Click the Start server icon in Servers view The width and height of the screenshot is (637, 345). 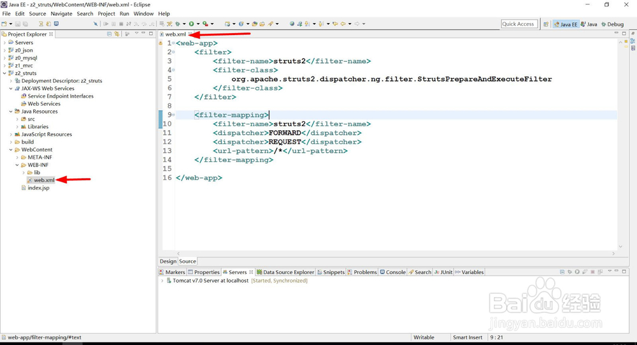click(577, 272)
